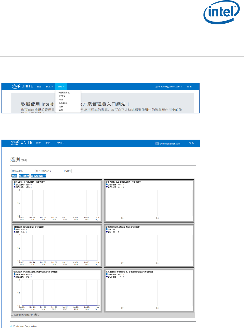This screenshot has height=328, width=244.
Task: Select 角色指派 in the 管理 menu
Action: click(x=63, y=103)
